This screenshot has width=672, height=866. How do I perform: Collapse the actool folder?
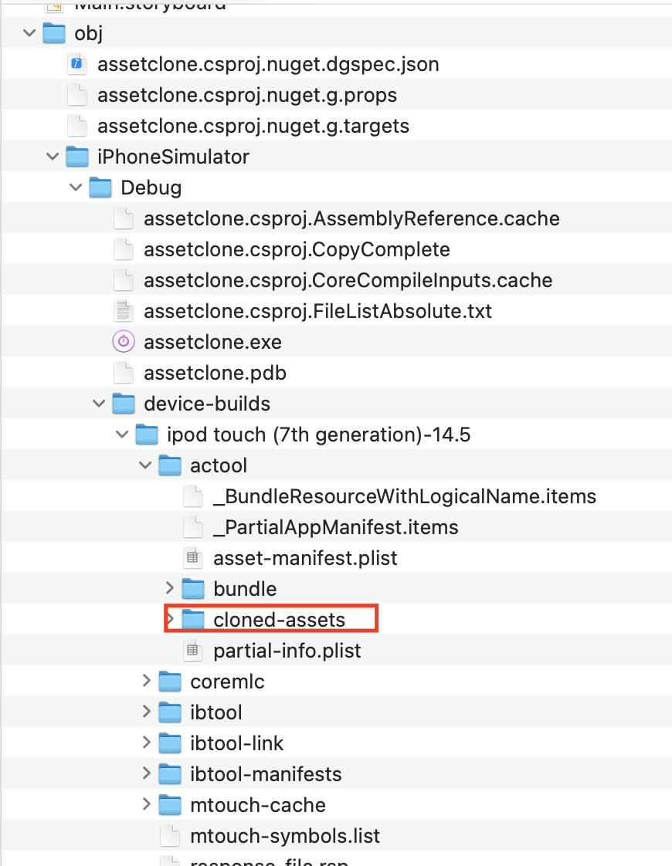(144, 465)
